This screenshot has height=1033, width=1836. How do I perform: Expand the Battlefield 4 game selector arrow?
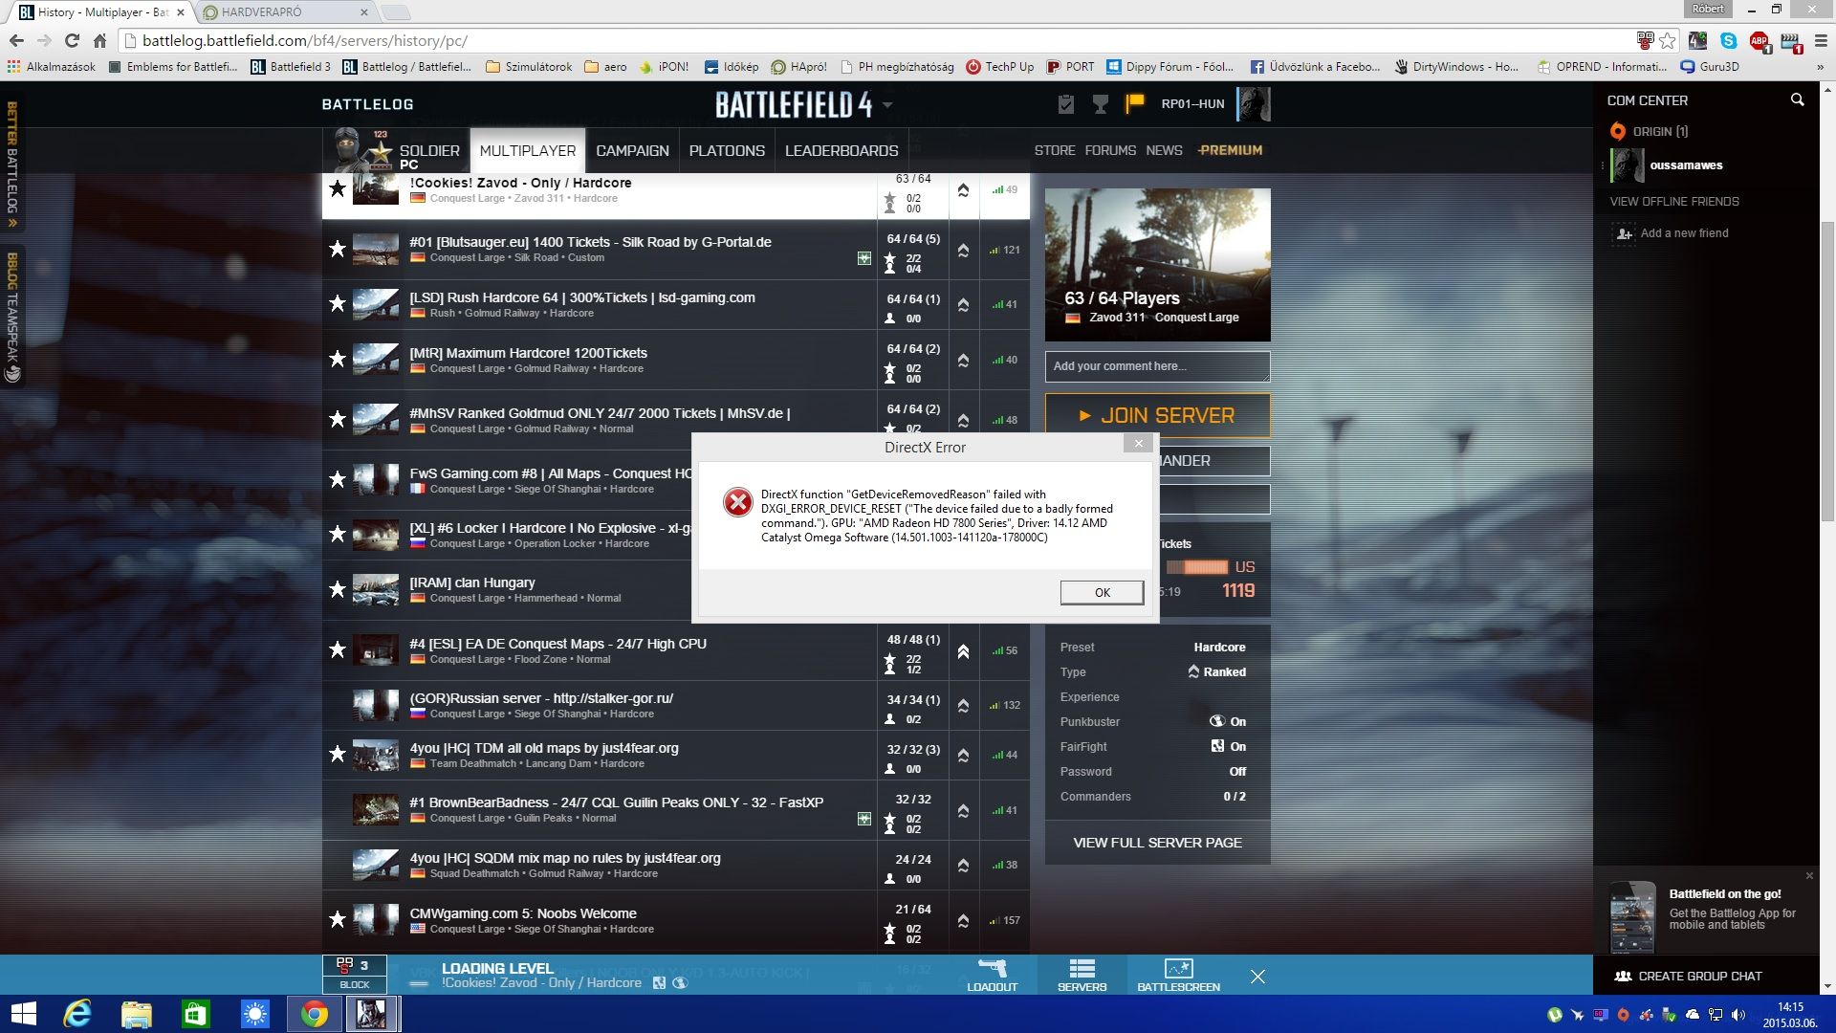(888, 104)
